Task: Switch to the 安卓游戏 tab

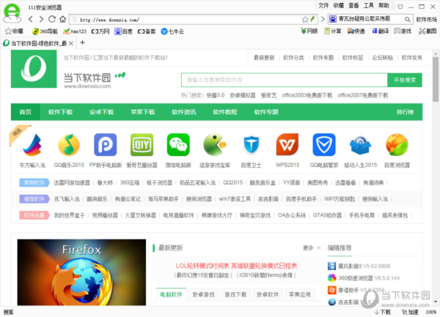Action: 203,294
